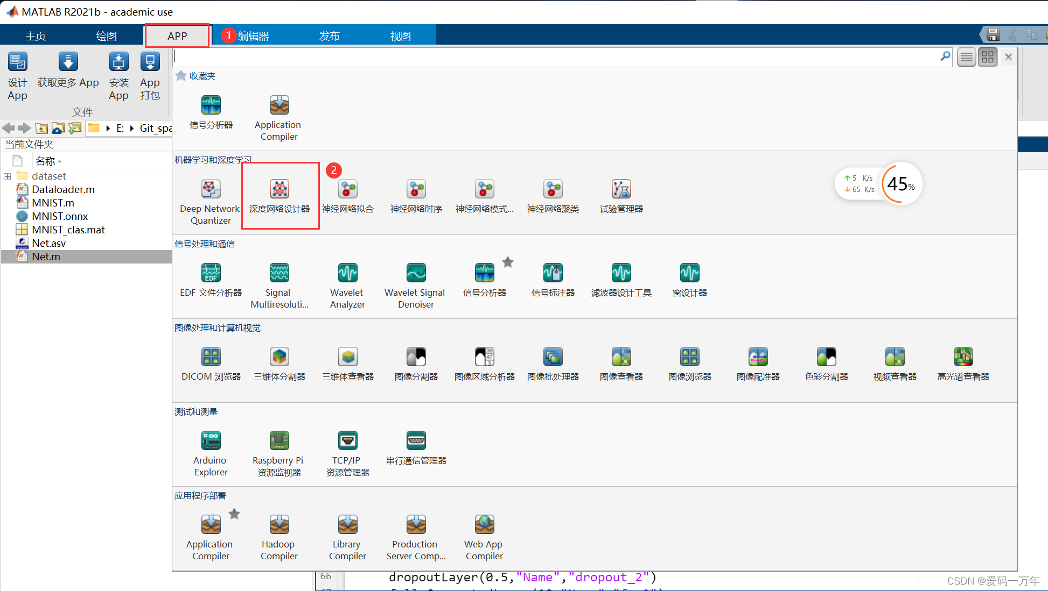This screenshot has height=591, width=1048.
Task: Expand the dataset folder tree node
Action: [8, 176]
